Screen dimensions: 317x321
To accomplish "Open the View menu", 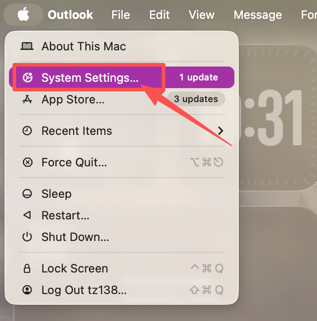I will point(202,15).
